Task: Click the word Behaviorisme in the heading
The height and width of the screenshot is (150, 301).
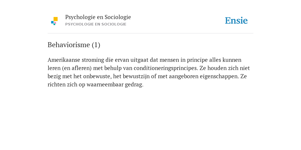Action: click(69, 45)
